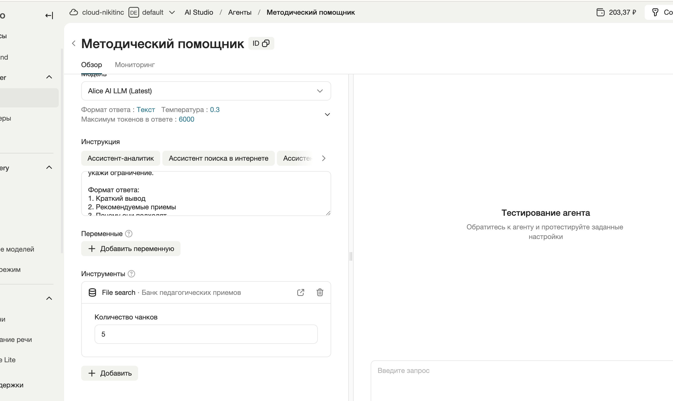Collapse the sidebar section above the speech item
Image resolution: width=673 pixels, height=401 pixels.
49,299
